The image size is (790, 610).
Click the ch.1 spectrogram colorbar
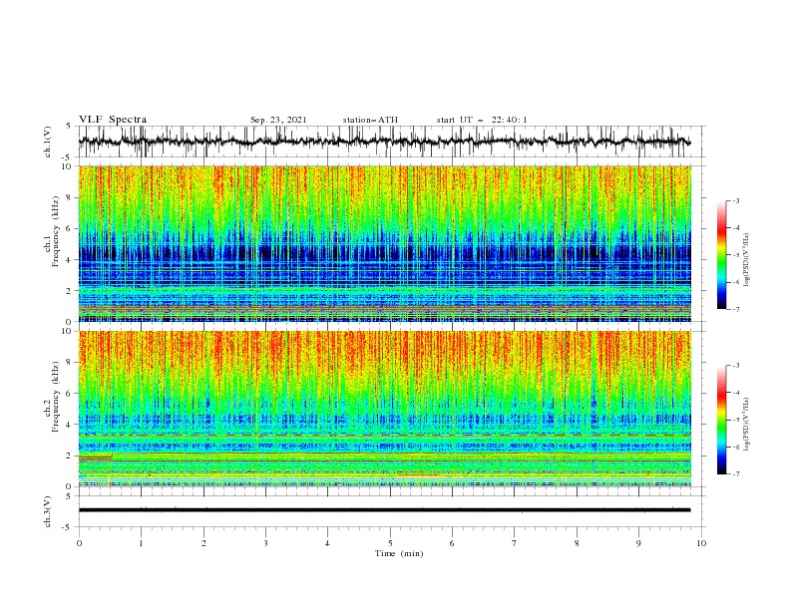click(x=722, y=255)
